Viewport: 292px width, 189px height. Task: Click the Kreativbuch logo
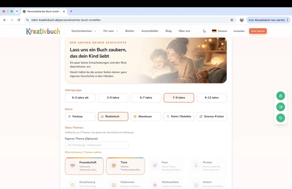tap(43, 31)
